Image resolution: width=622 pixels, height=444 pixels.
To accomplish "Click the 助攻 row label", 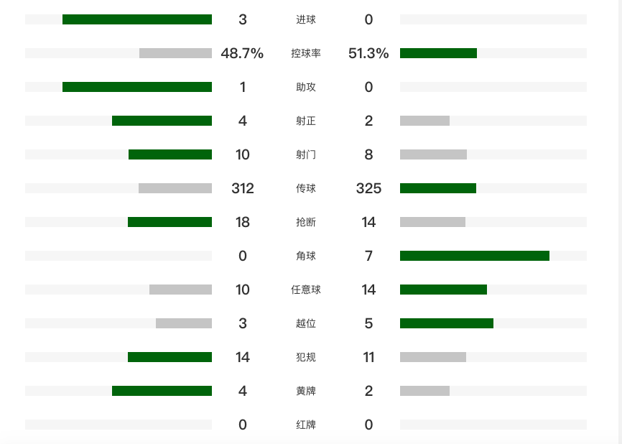I will click(305, 87).
